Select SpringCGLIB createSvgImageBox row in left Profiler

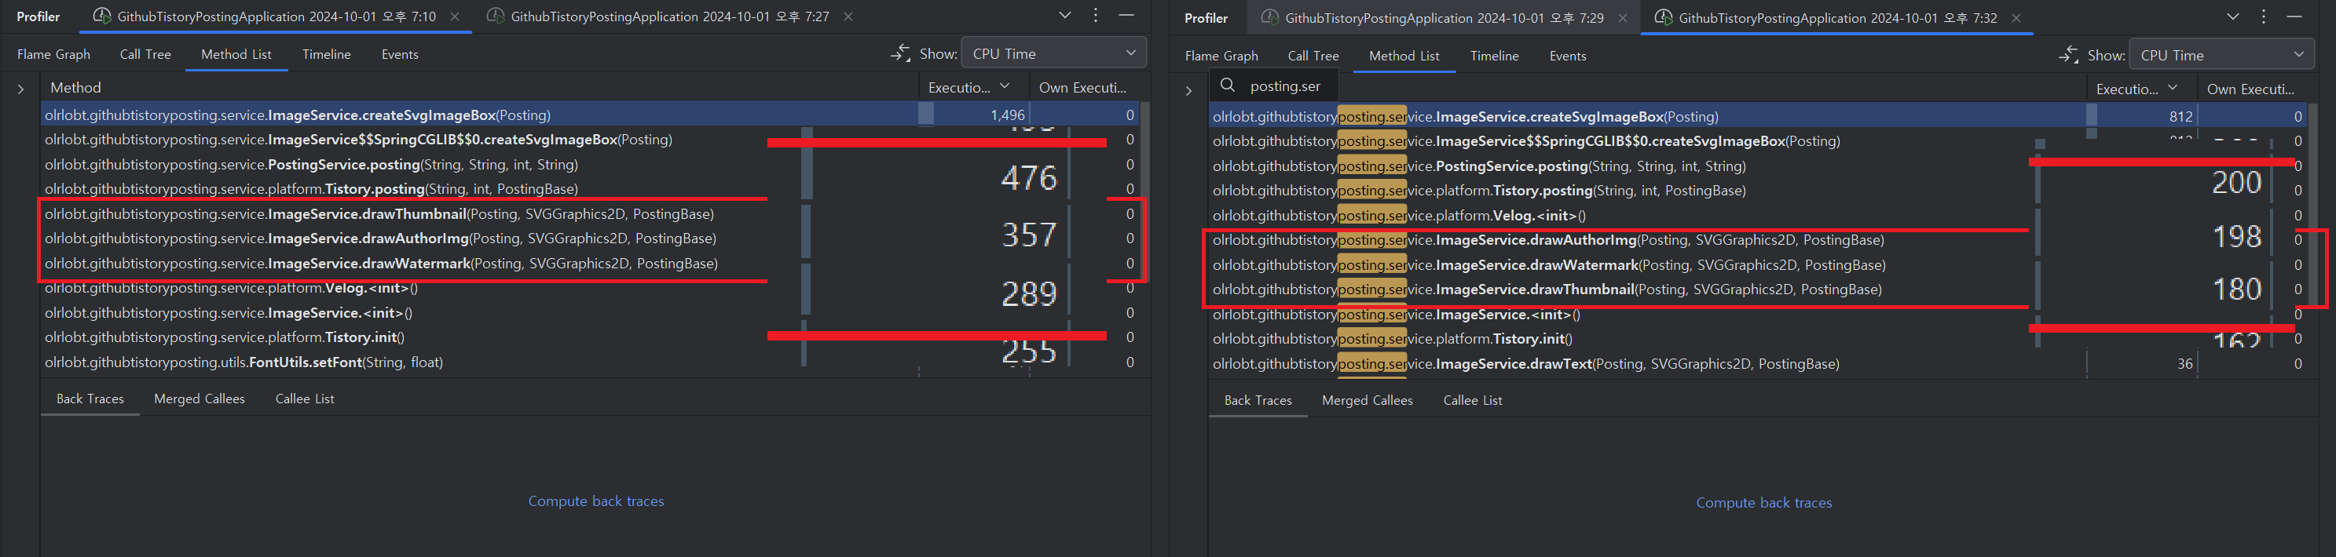click(589, 140)
